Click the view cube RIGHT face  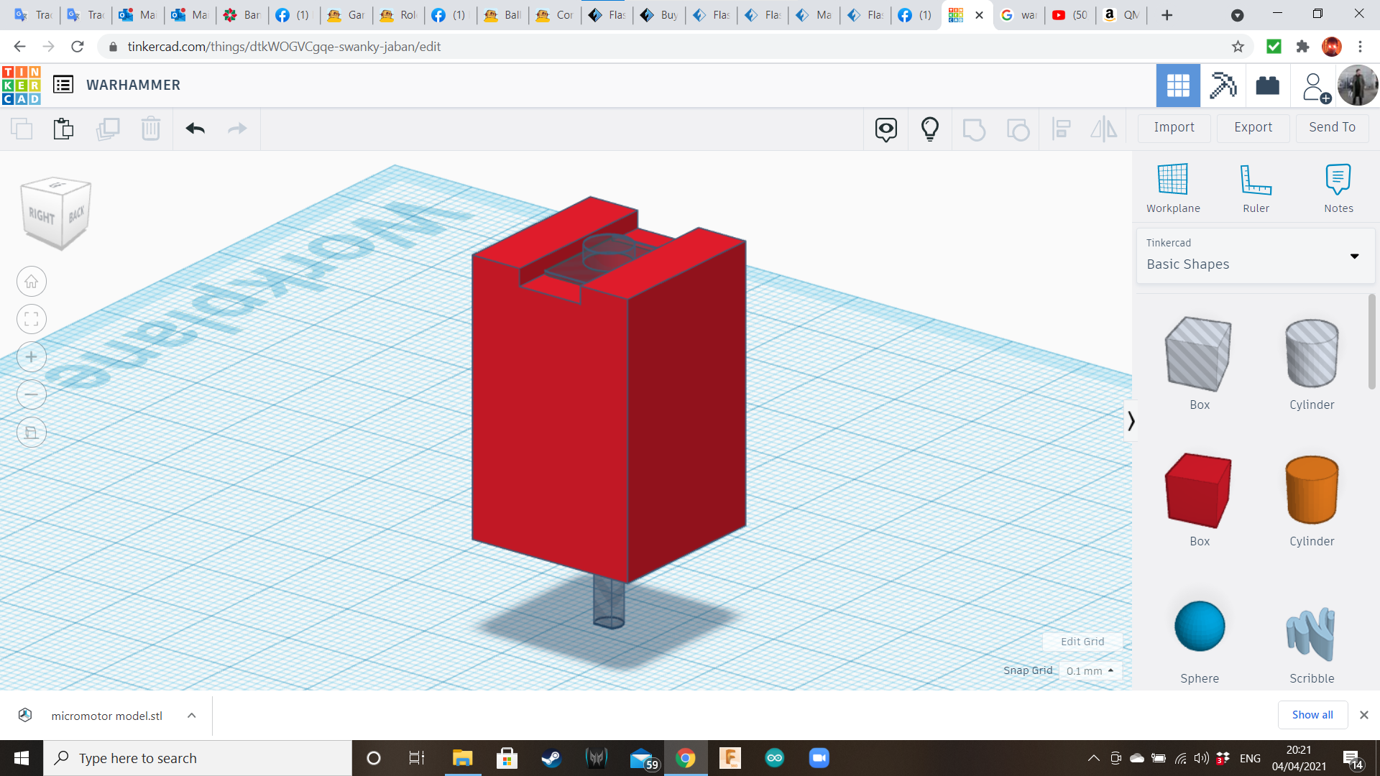pyautogui.click(x=42, y=215)
